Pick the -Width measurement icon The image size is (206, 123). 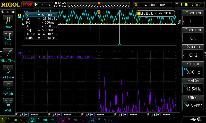[x=8, y=103]
